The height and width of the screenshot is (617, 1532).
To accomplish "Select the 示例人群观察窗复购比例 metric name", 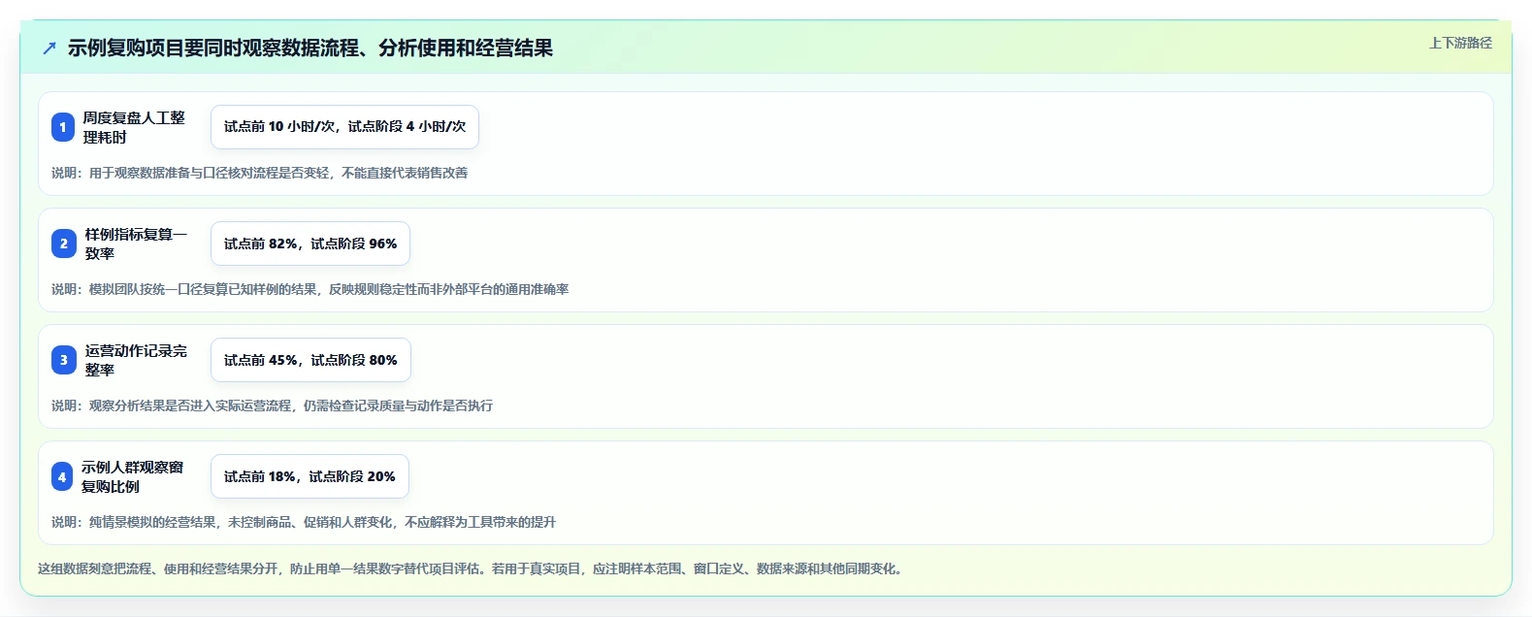I will [x=132, y=476].
